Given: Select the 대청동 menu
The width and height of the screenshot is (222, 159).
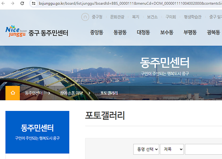Looking at the screenshot, I should click(144, 32).
